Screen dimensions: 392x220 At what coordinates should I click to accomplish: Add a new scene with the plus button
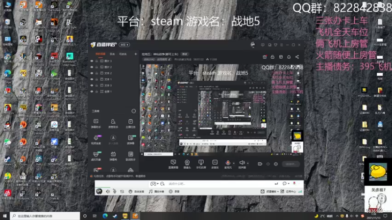coord(136,54)
